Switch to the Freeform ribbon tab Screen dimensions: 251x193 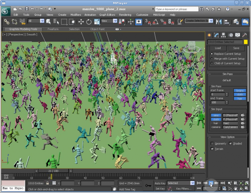tap(53, 29)
